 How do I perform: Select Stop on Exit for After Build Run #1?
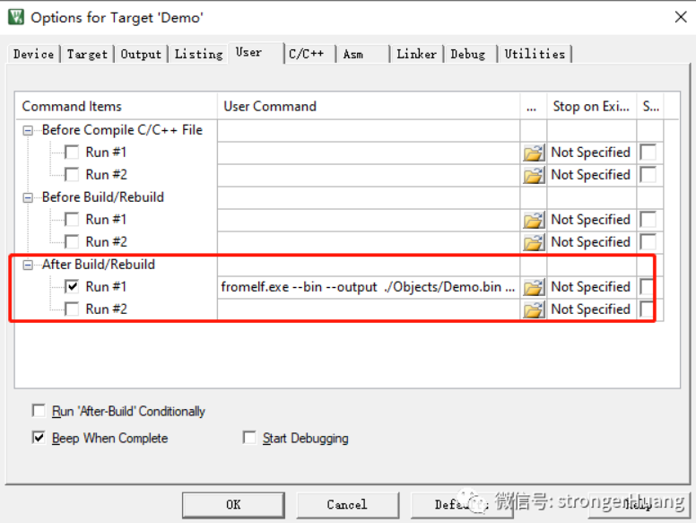click(591, 287)
